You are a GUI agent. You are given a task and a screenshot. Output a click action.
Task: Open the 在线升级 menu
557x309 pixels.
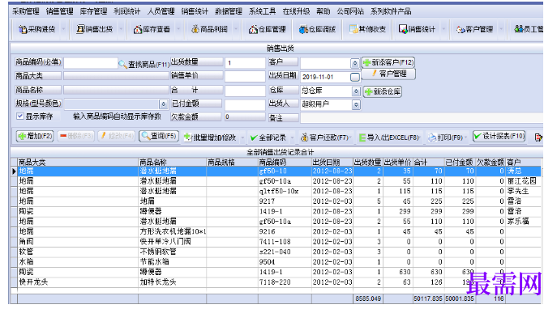point(296,11)
